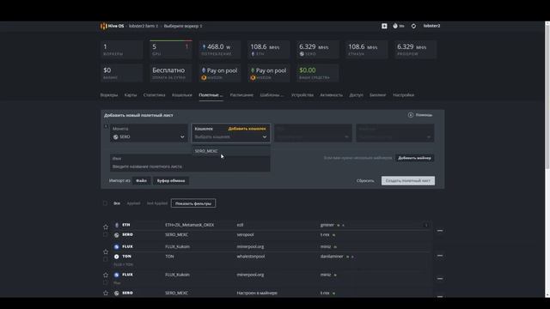550x309 pixels.
Task: Click the add (plus) icon in header
Action: [x=384, y=26]
